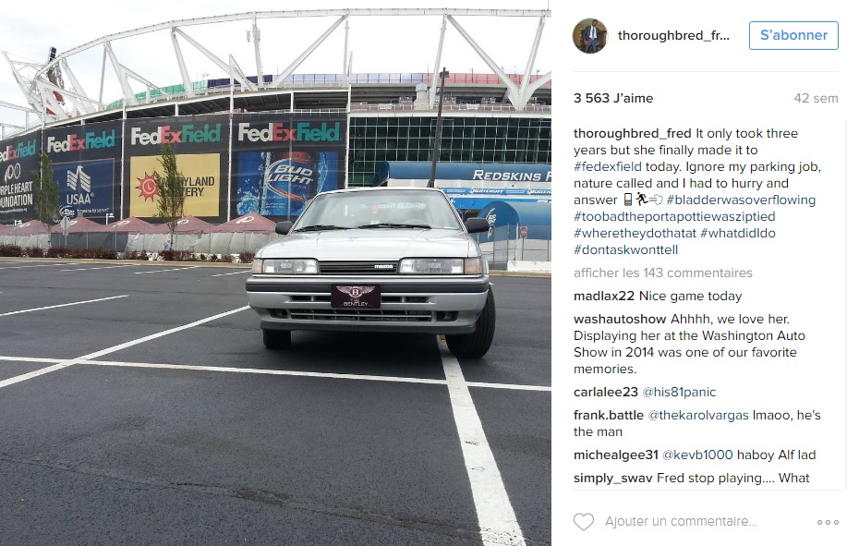Focus the Ajouter un commentaire field
847x546 pixels.
tap(681, 522)
